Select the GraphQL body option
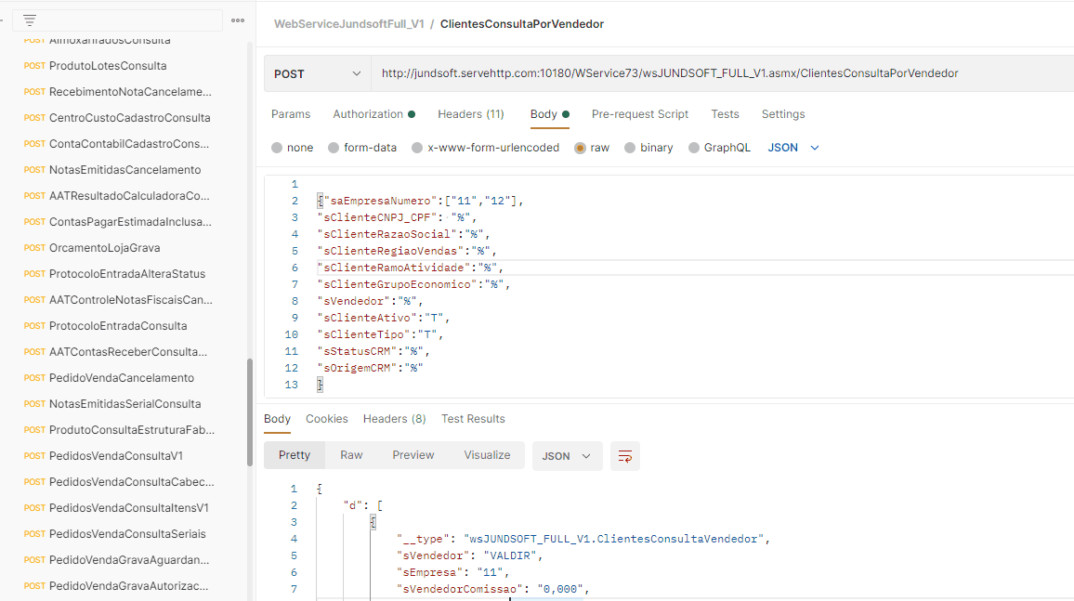Screen dimensions: 1074x601 [x=694, y=148]
